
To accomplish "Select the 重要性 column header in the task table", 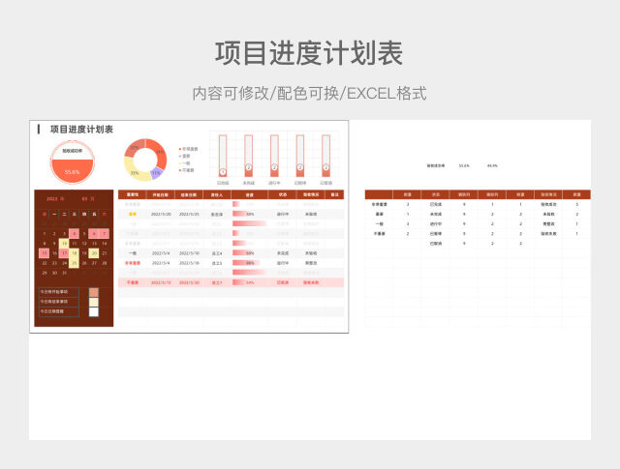I will coord(133,194).
